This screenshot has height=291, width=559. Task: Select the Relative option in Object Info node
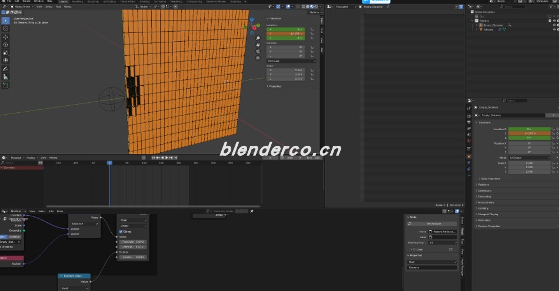(x=15, y=237)
